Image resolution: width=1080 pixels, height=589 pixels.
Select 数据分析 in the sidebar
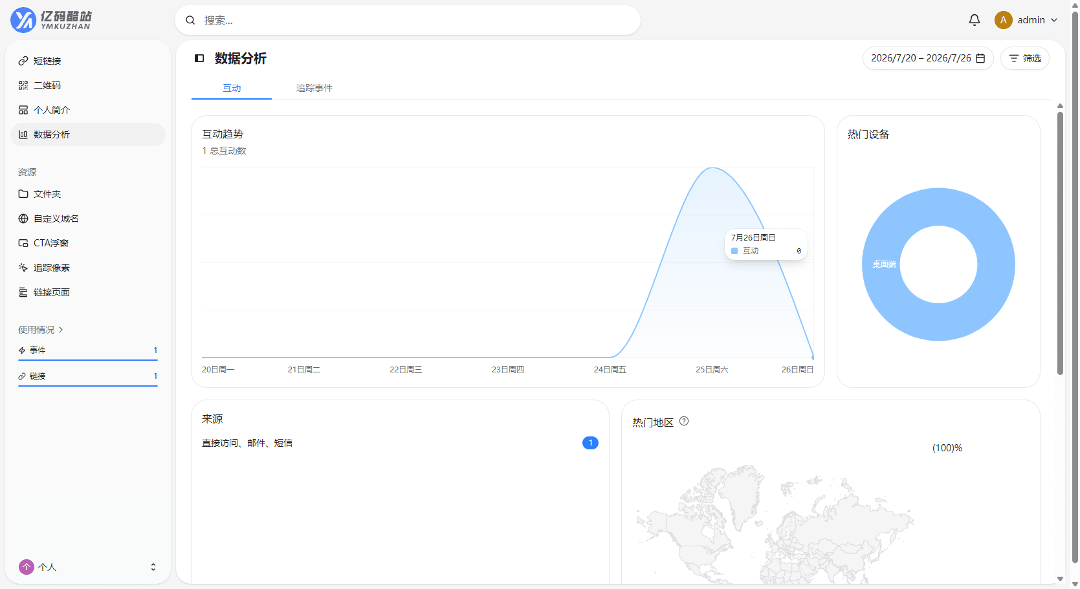(88, 134)
